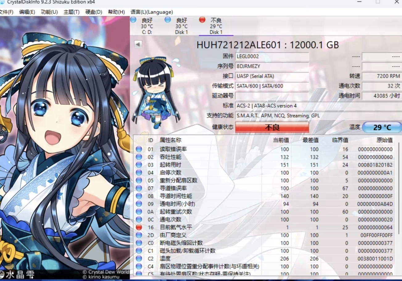Click the red status orb for Disk 1
The height and width of the screenshot is (281, 402).
coord(202,20)
